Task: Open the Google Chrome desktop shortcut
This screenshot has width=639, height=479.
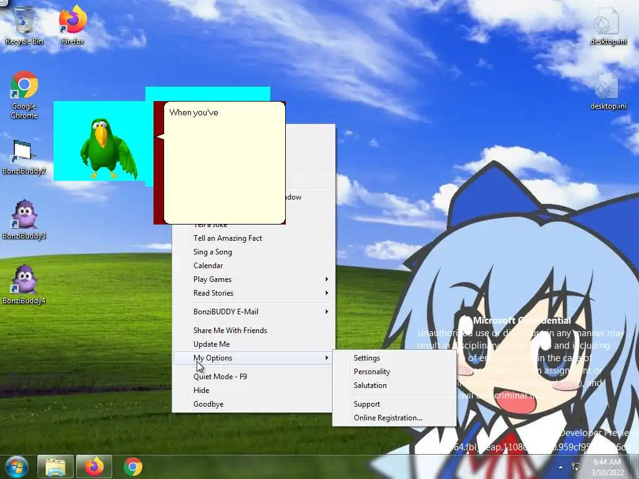Action: pyautogui.click(x=24, y=95)
